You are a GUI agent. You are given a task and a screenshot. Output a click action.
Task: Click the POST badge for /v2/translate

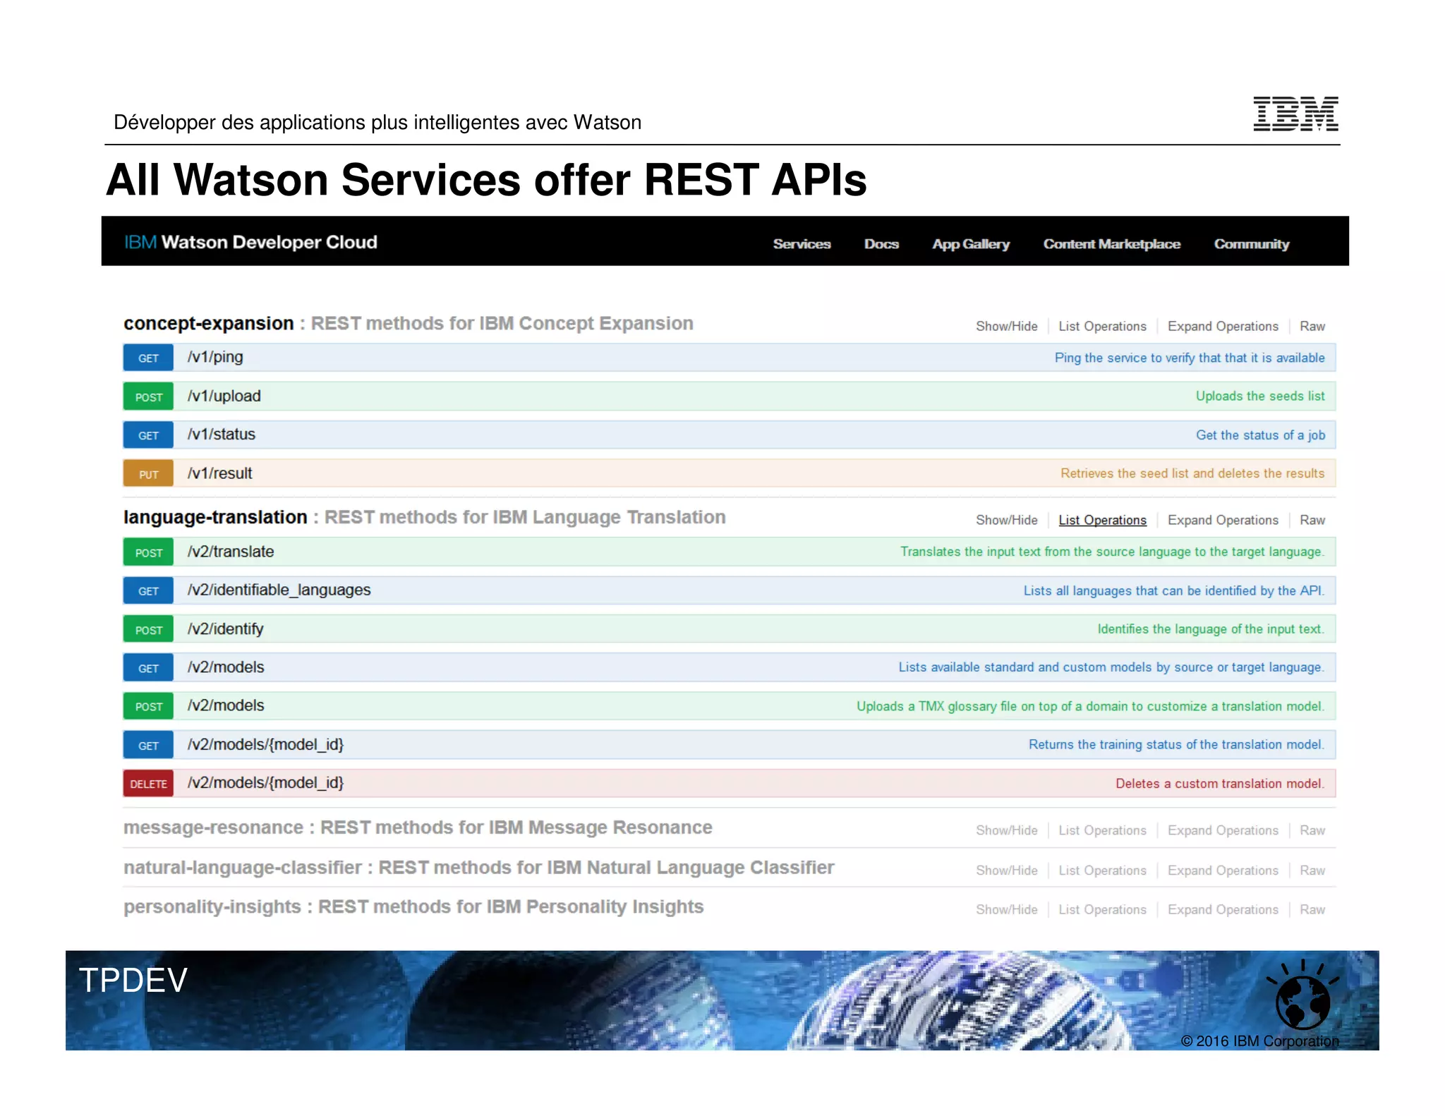click(148, 552)
